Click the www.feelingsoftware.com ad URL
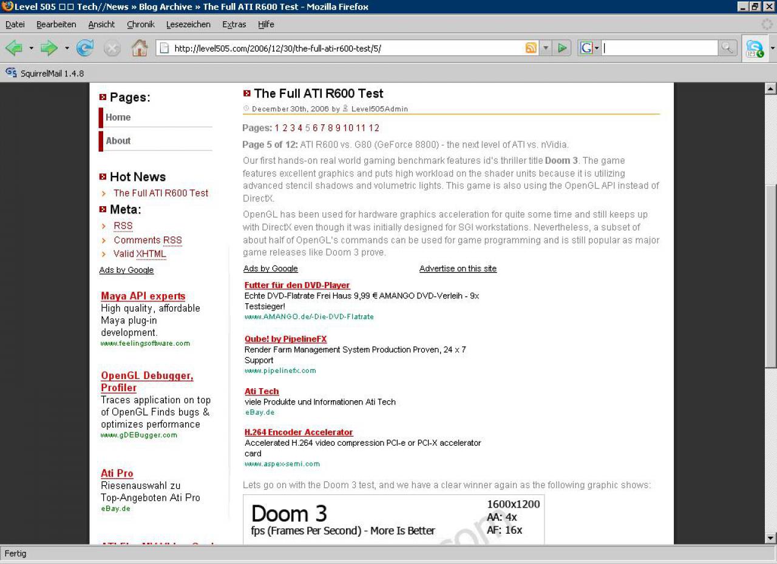 pos(145,343)
